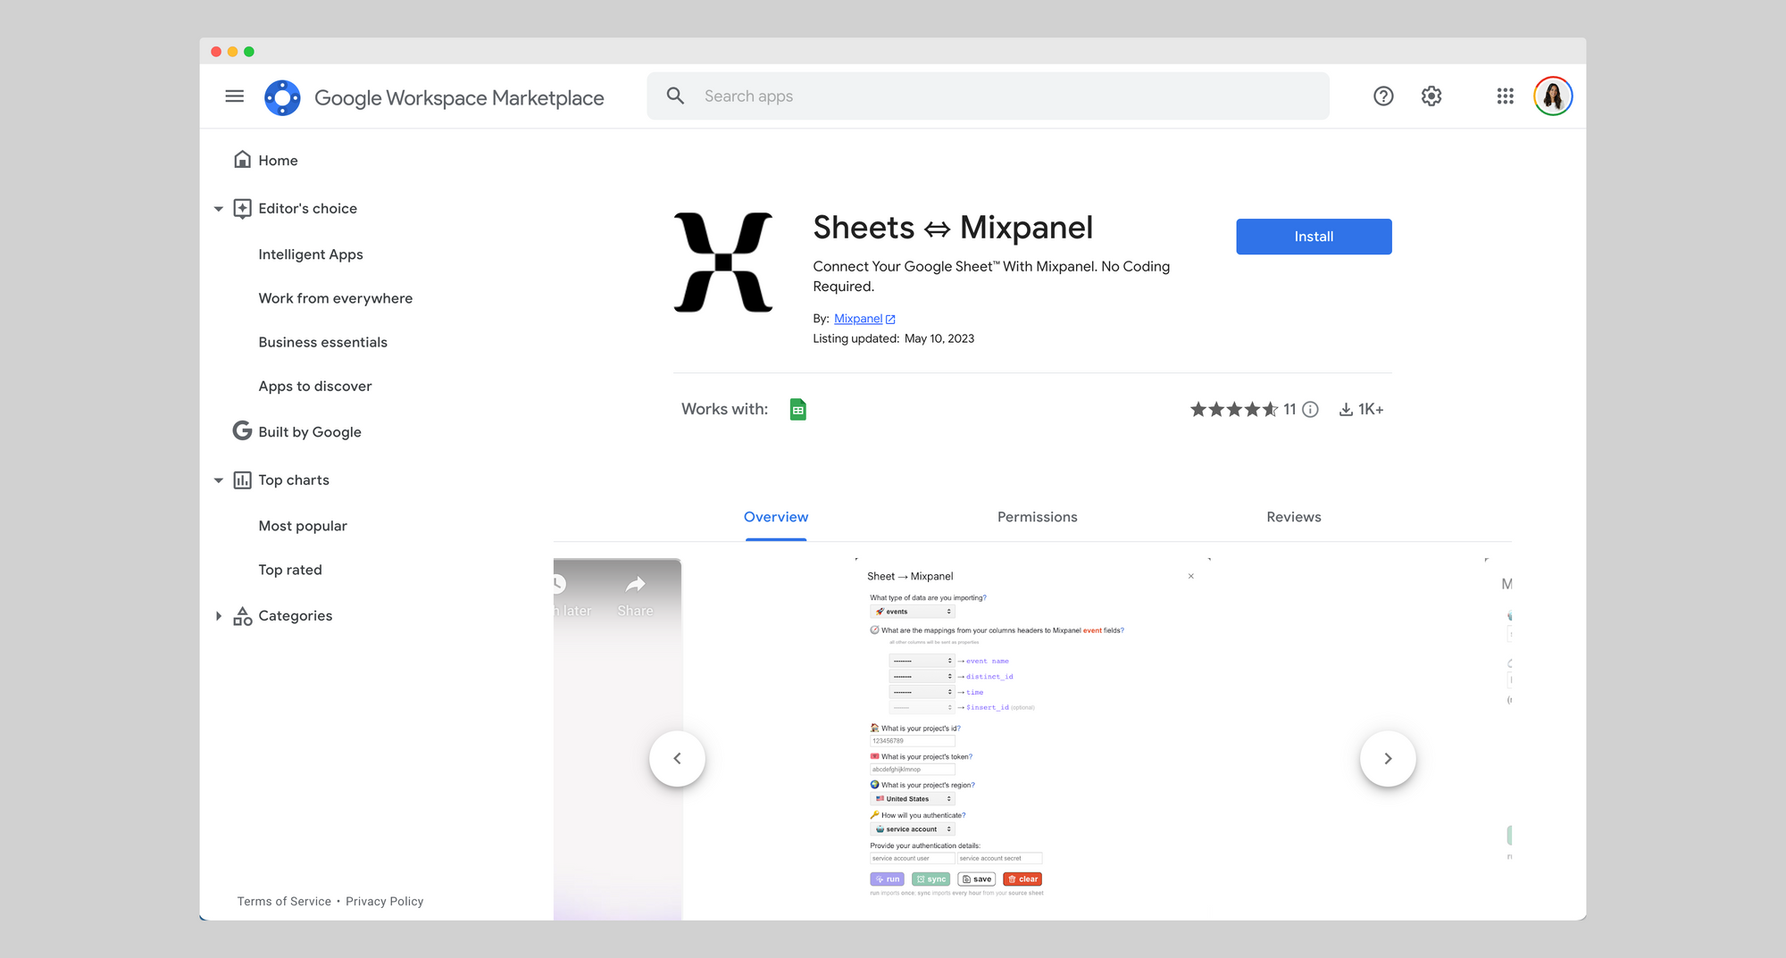Switch to the Overview tab
Image resolution: width=1786 pixels, height=958 pixels.
pos(775,517)
